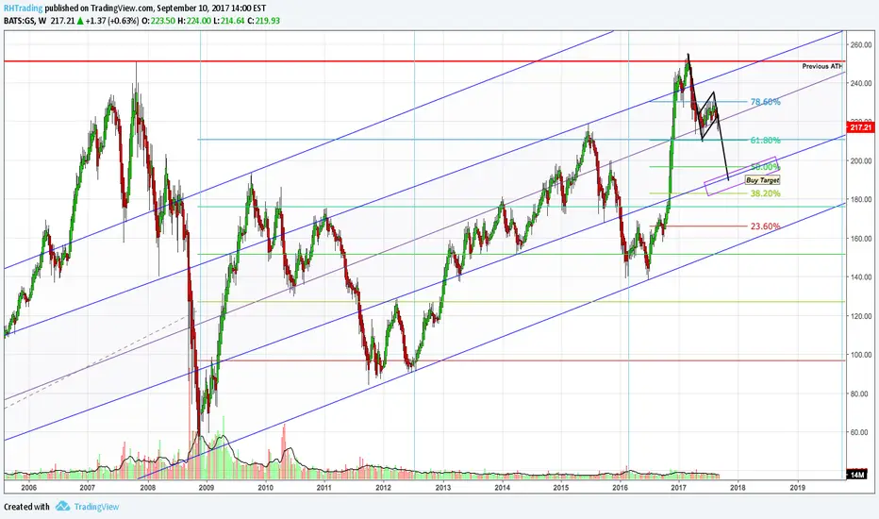Screen dimensions: 879x519
Task: Open the RHTrading author link
Action: click(x=23, y=8)
